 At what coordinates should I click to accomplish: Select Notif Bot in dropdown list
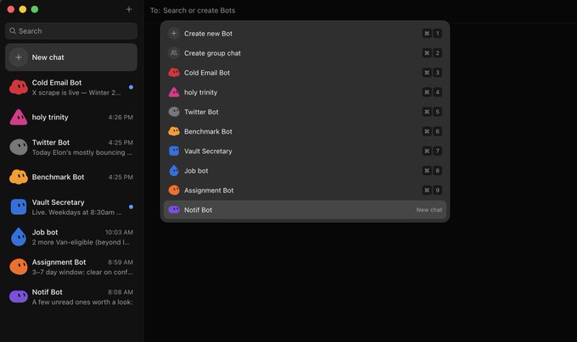coord(305,210)
